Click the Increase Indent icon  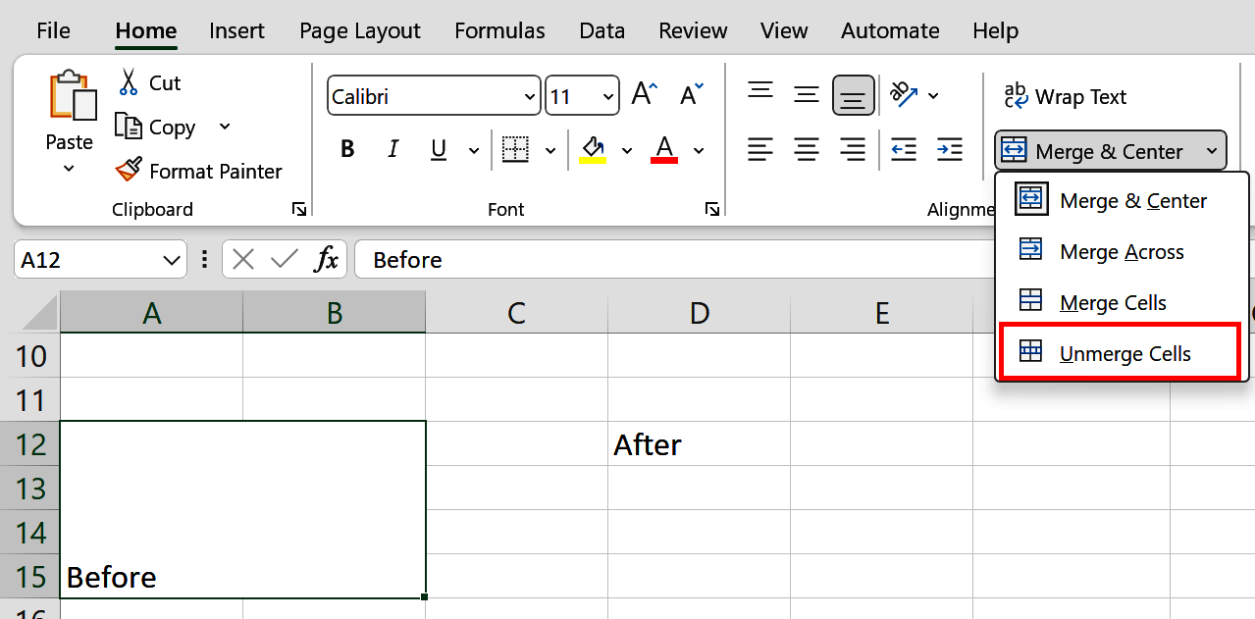pos(948,149)
